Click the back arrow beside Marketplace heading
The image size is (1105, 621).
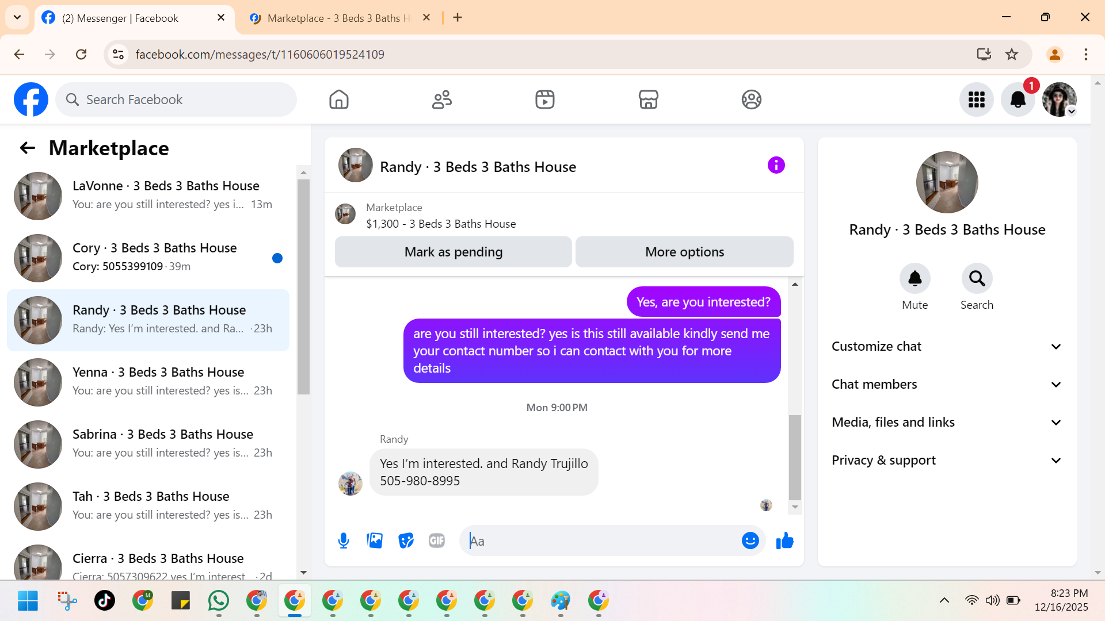coord(28,148)
